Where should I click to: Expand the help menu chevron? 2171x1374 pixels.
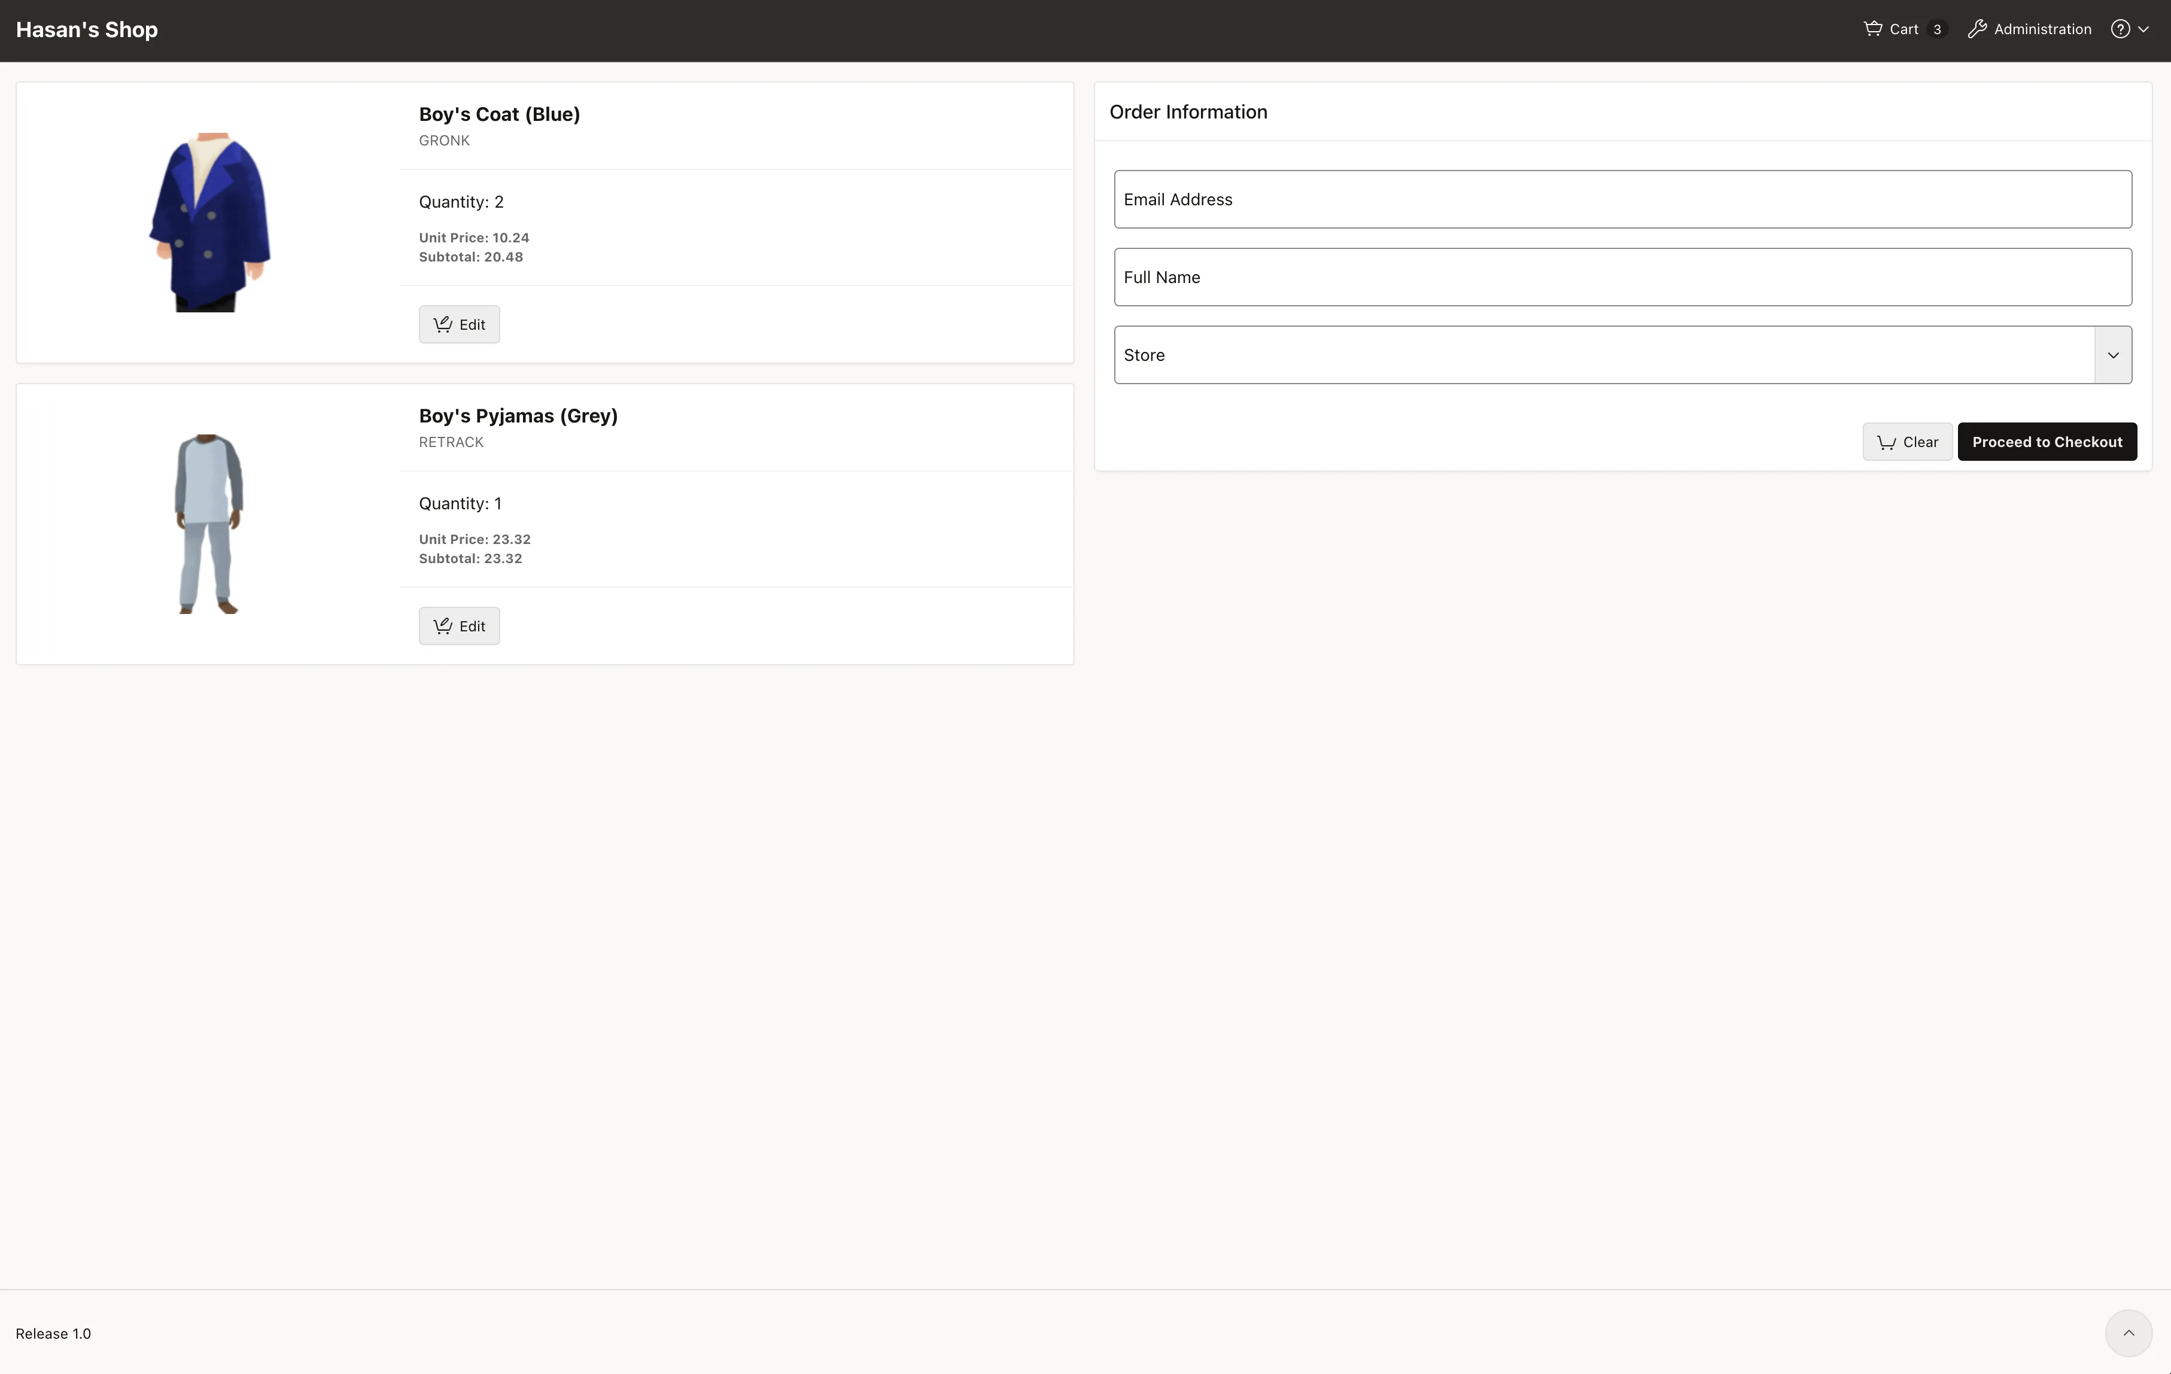2144,30
